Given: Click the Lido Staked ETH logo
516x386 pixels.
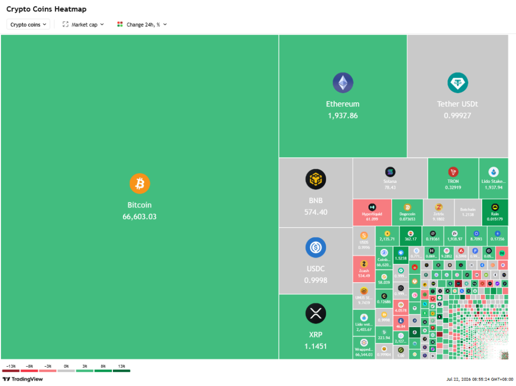Looking at the screenshot, I should 493,172.
